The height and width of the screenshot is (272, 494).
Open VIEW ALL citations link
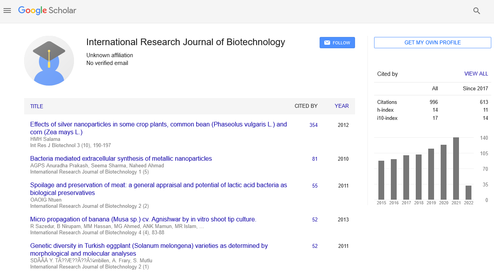click(476, 74)
